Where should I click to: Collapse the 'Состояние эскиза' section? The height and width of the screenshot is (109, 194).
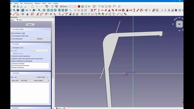(x=50, y=29)
